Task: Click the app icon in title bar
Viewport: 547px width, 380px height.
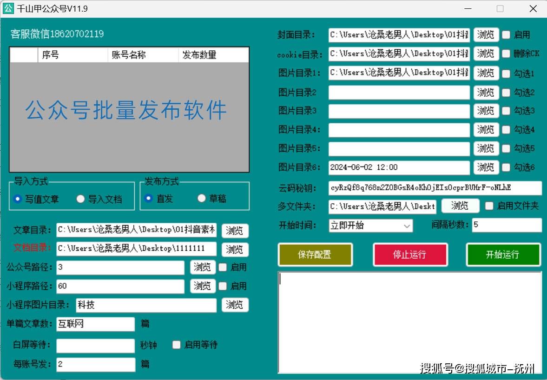Action: (x=8, y=8)
